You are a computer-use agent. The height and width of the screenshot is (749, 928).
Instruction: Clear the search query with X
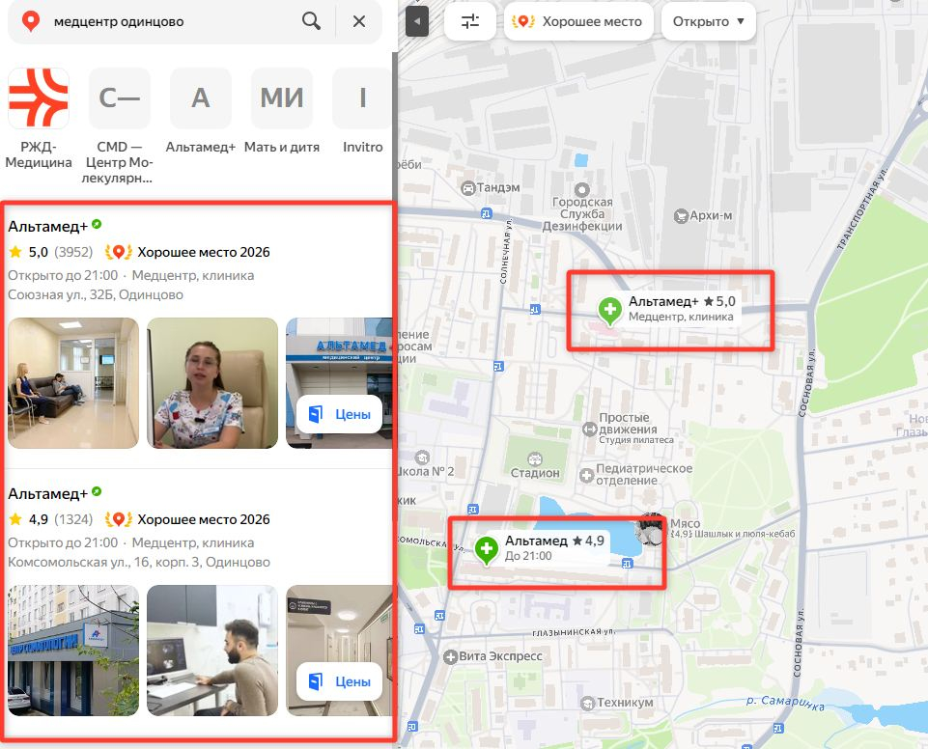358,21
